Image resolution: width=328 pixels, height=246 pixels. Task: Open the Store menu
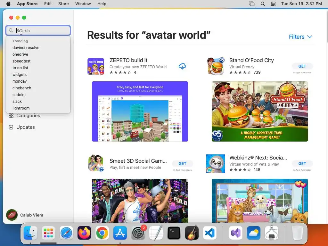point(63,4)
